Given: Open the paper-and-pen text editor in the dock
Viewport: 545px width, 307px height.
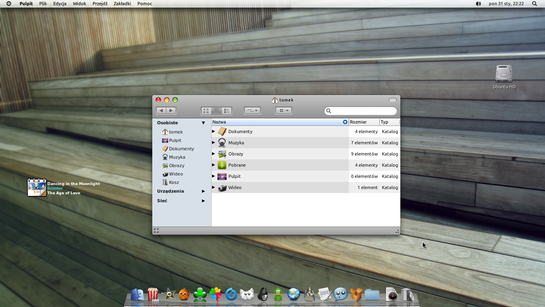Looking at the screenshot, I should (x=325, y=294).
